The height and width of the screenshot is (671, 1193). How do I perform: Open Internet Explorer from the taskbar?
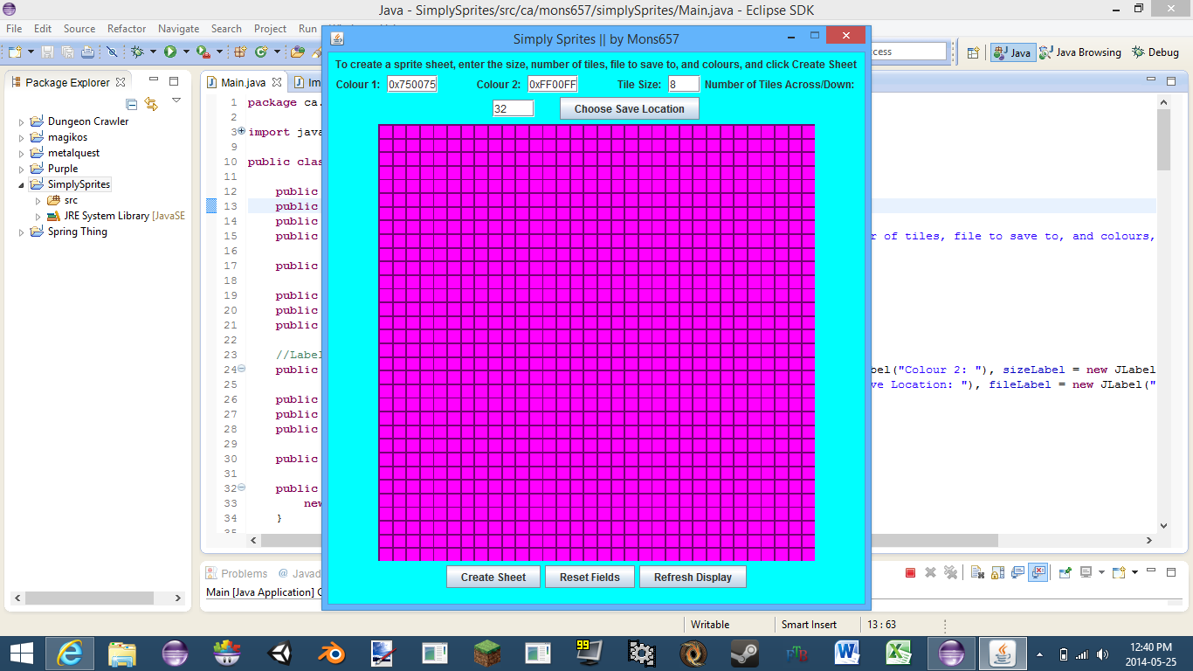[70, 653]
